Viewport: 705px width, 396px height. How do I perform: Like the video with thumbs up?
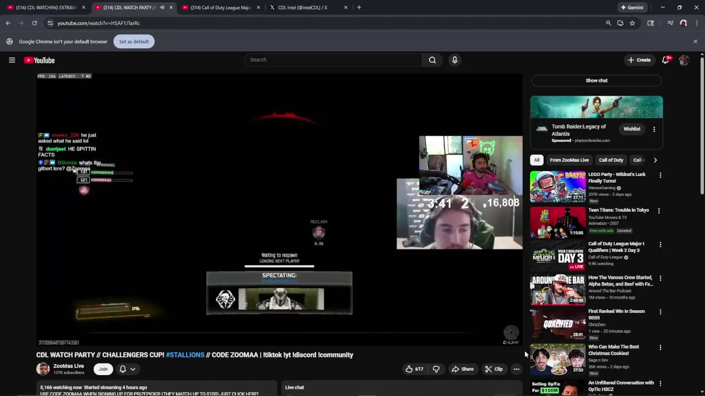414,369
